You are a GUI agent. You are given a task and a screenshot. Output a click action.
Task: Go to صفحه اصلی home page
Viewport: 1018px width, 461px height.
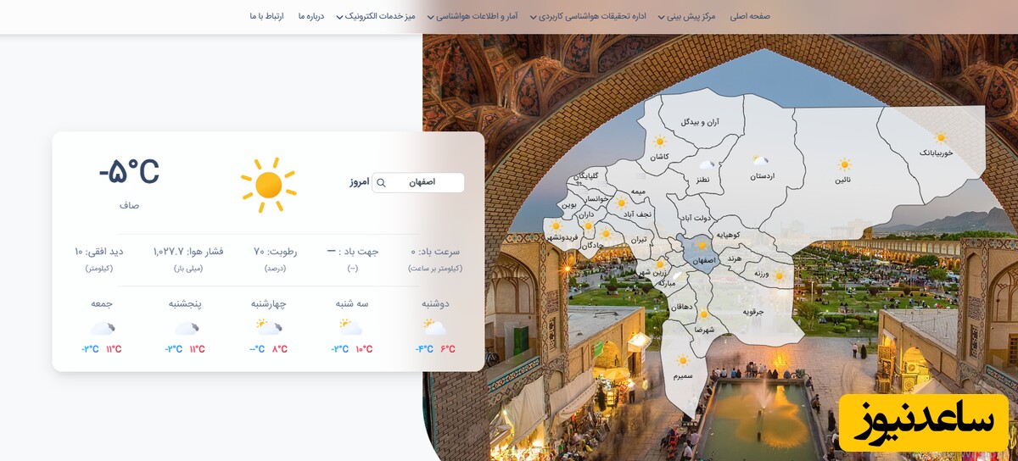[x=750, y=16]
